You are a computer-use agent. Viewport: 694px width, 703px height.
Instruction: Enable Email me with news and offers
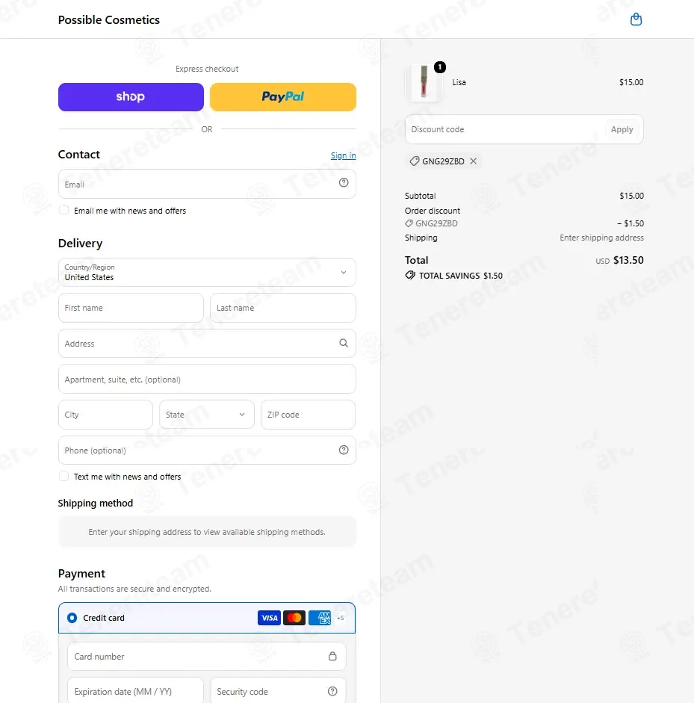pyautogui.click(x=64, y=210)
